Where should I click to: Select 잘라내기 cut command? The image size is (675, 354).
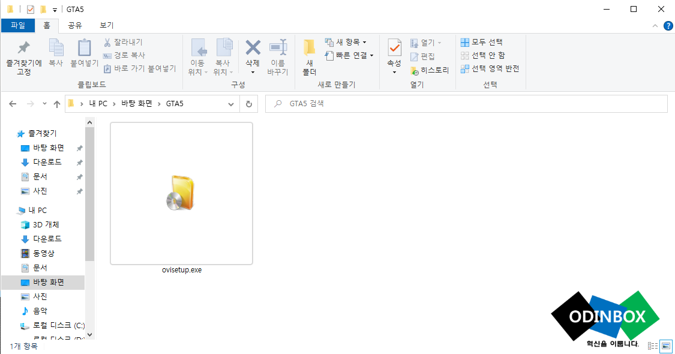click(123, 42)
